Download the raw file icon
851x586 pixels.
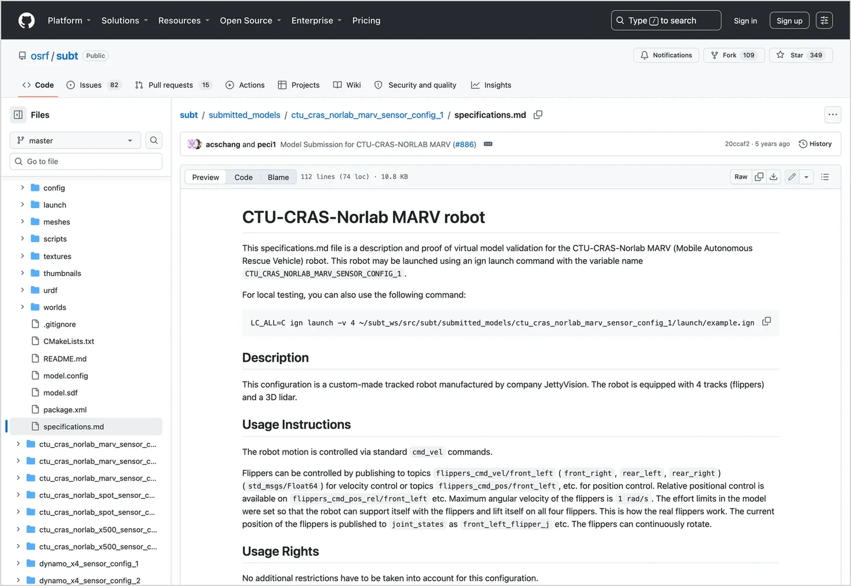pyautogui.click(x=774, y=177)
